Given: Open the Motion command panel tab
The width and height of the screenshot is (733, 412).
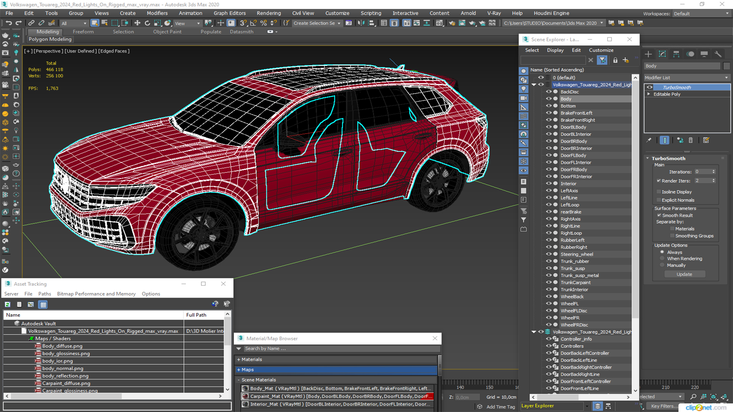Looking at the screenshot, I should (690, 54).
